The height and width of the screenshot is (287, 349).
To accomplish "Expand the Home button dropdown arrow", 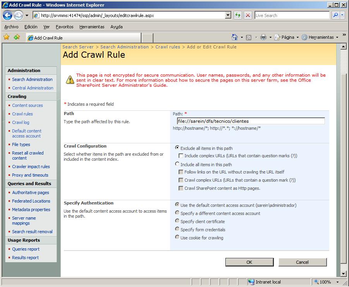I will point(242,38).
